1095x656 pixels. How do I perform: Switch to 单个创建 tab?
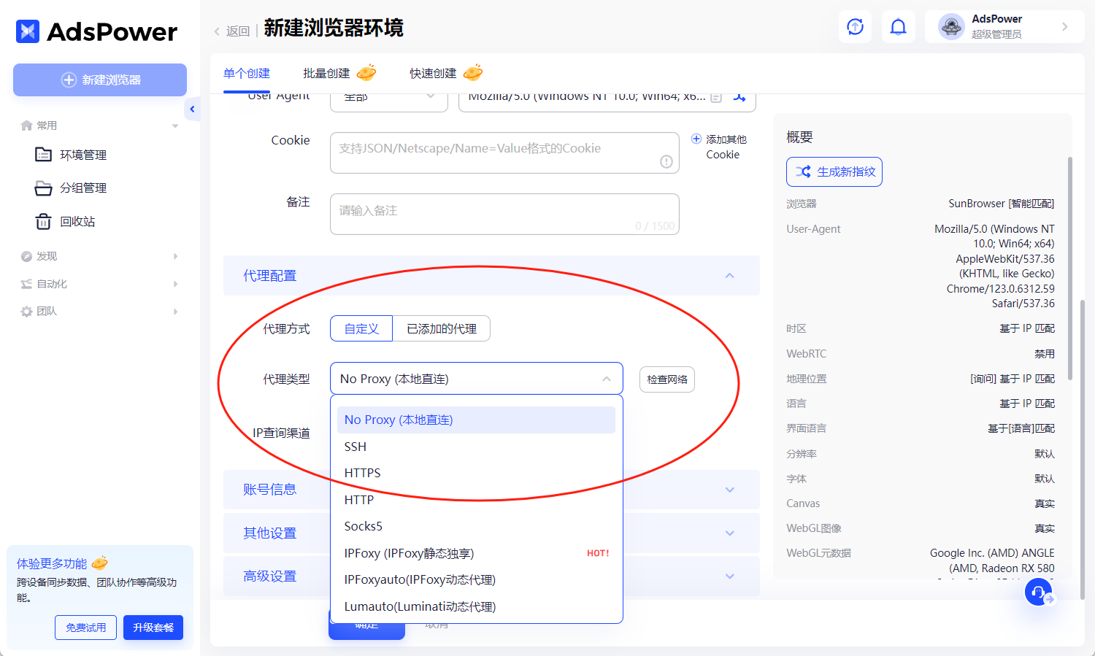tap(247, 73)
